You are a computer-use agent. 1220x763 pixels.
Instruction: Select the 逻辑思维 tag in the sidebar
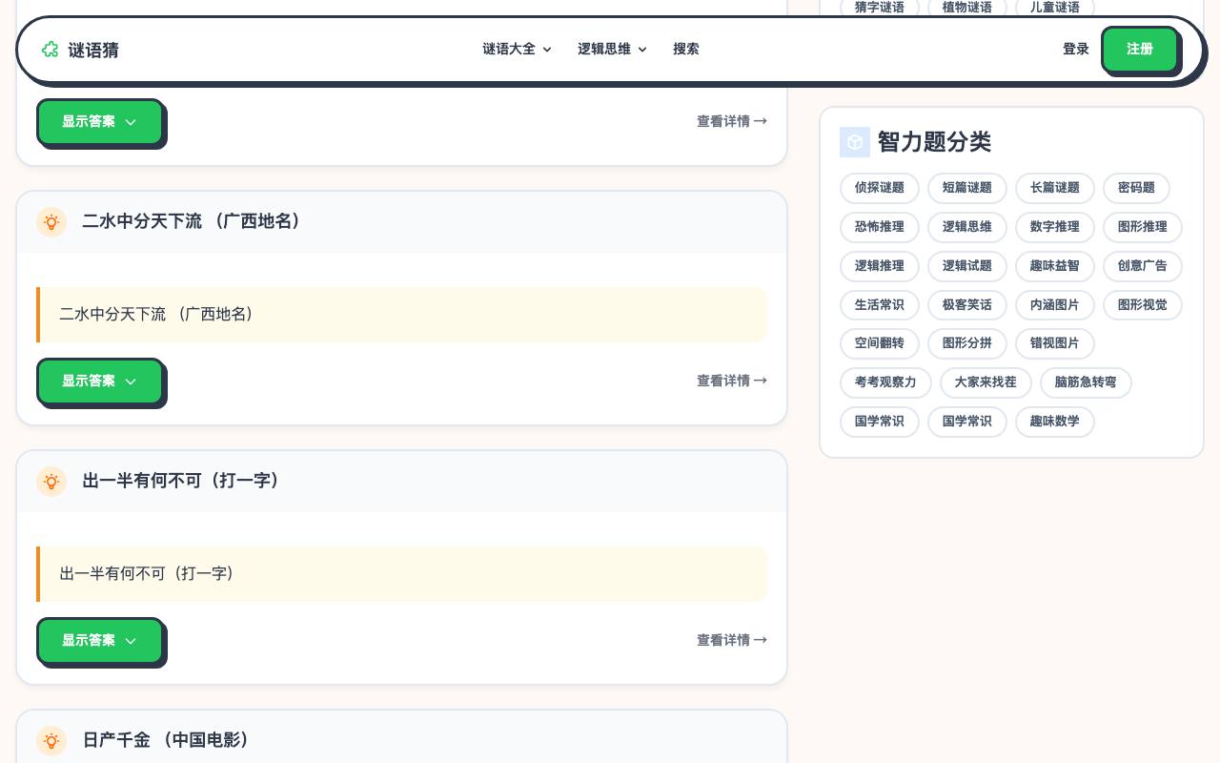pos(967,227)
